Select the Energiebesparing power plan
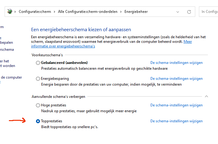The image size is (218, 144). click(38, 79)
